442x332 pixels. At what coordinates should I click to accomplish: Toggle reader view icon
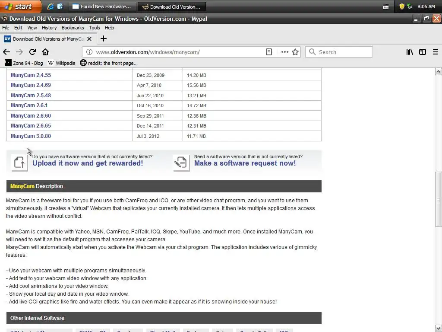(x=269, y=52)
